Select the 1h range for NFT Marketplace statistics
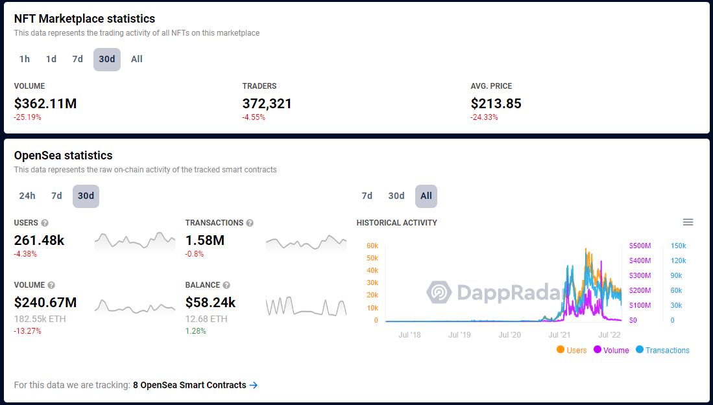Screen dimensions: 713x405 25,59
